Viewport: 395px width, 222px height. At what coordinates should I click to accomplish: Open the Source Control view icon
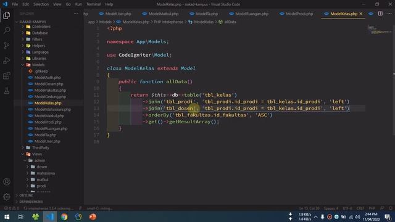[x=7, y=46]
